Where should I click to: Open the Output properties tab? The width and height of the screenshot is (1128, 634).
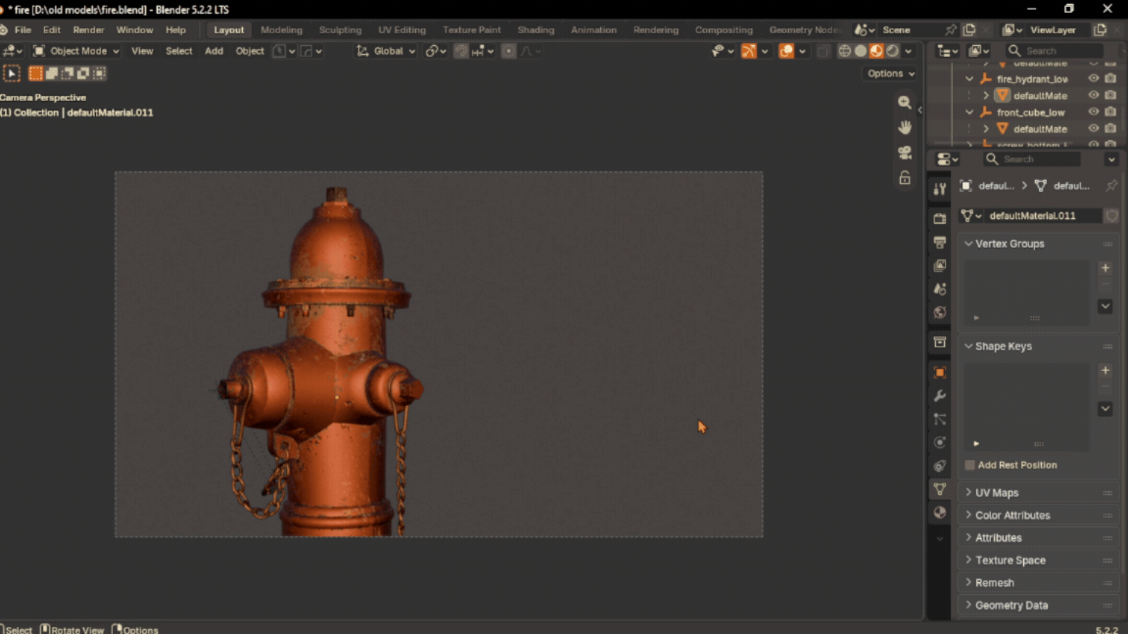940,243
